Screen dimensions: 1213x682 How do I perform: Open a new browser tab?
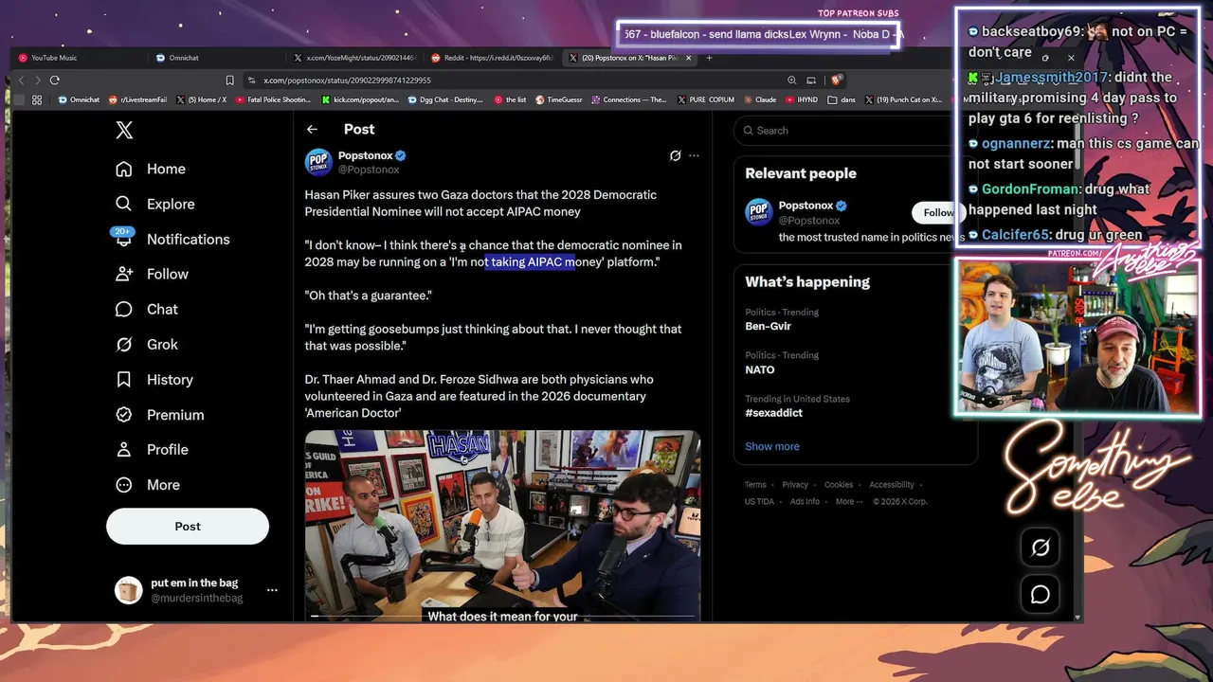pyautogui.click(x=709, y=58)
